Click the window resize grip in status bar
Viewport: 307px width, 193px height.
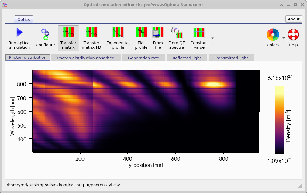(300, 186)
